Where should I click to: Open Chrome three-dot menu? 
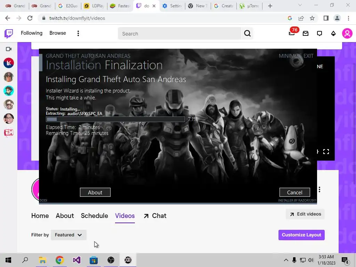348,18
